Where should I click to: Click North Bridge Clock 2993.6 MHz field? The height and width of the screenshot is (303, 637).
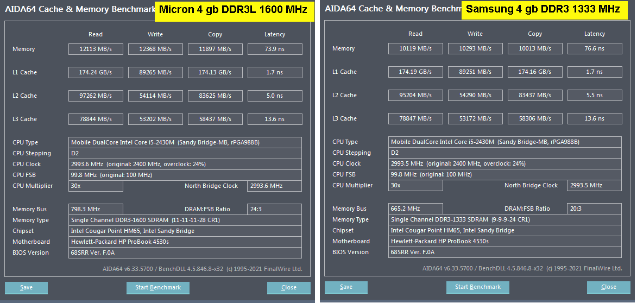click(275, 186)
